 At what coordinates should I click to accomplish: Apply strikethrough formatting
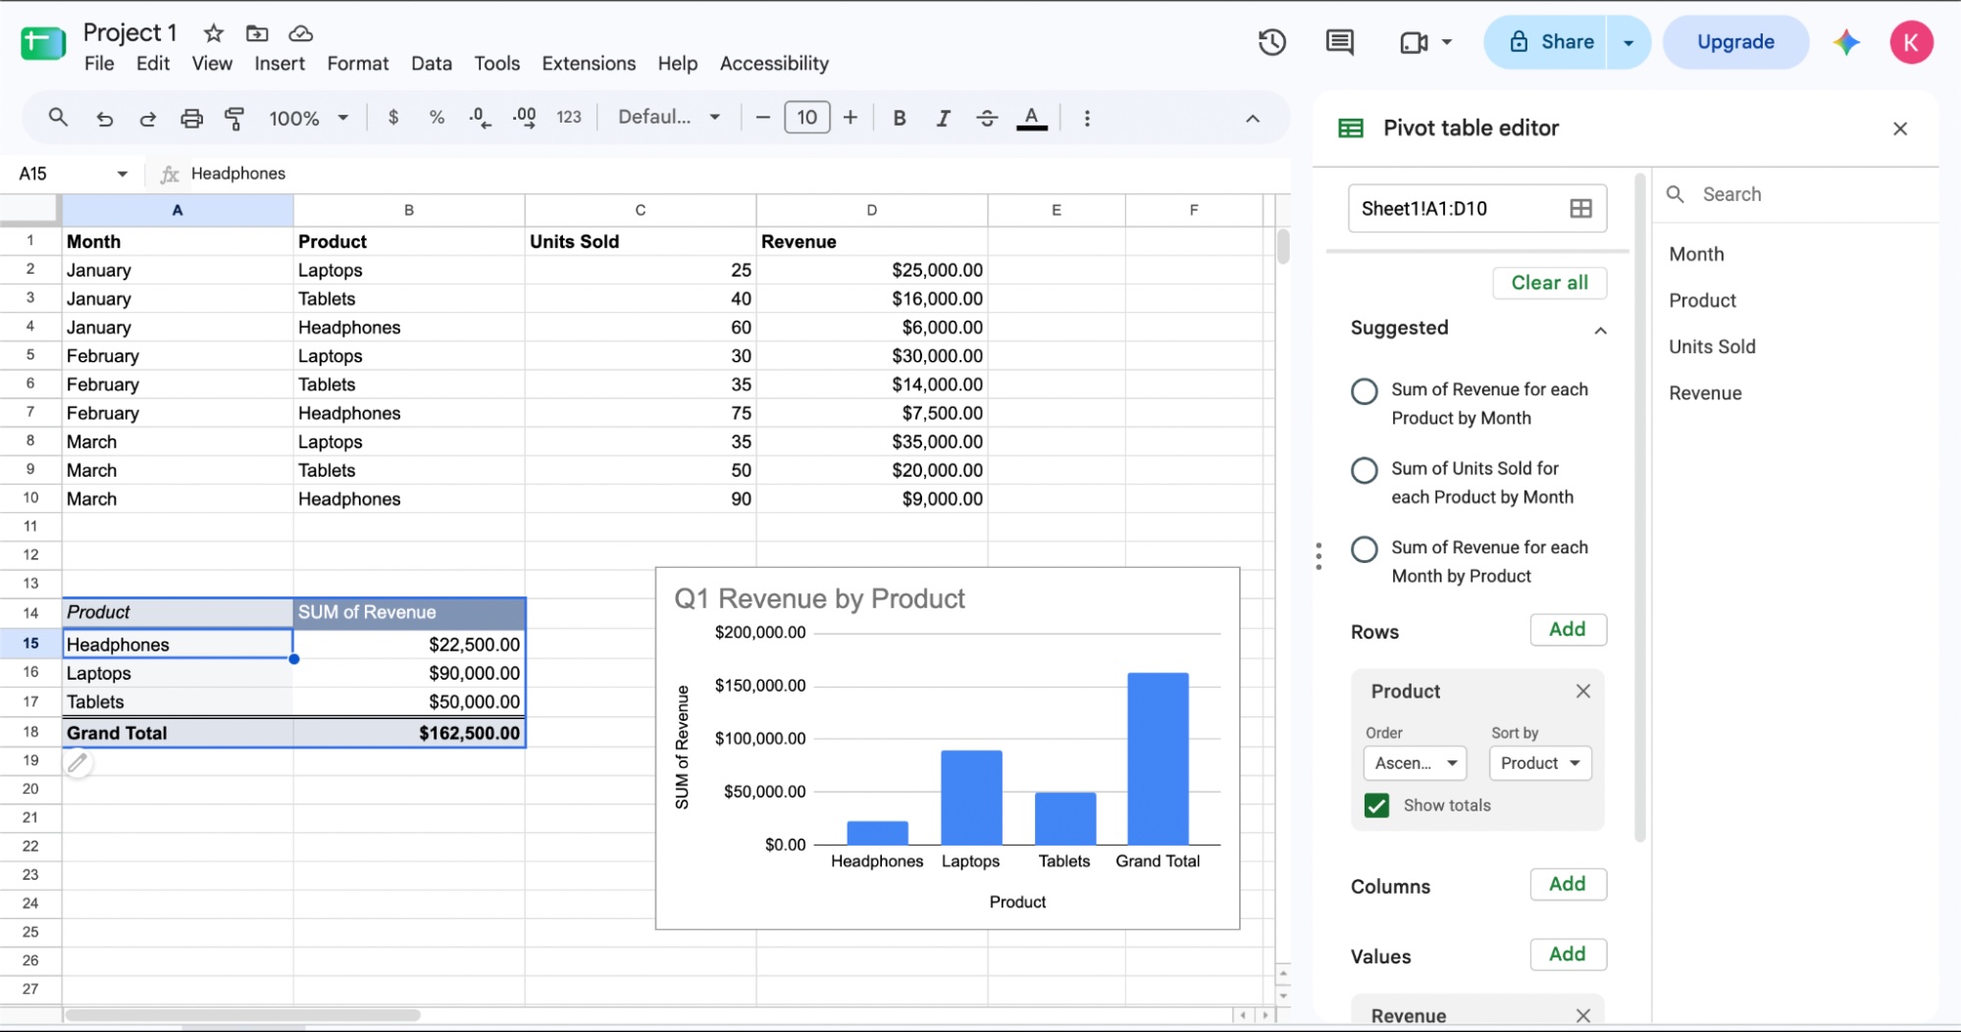[987, 119]
